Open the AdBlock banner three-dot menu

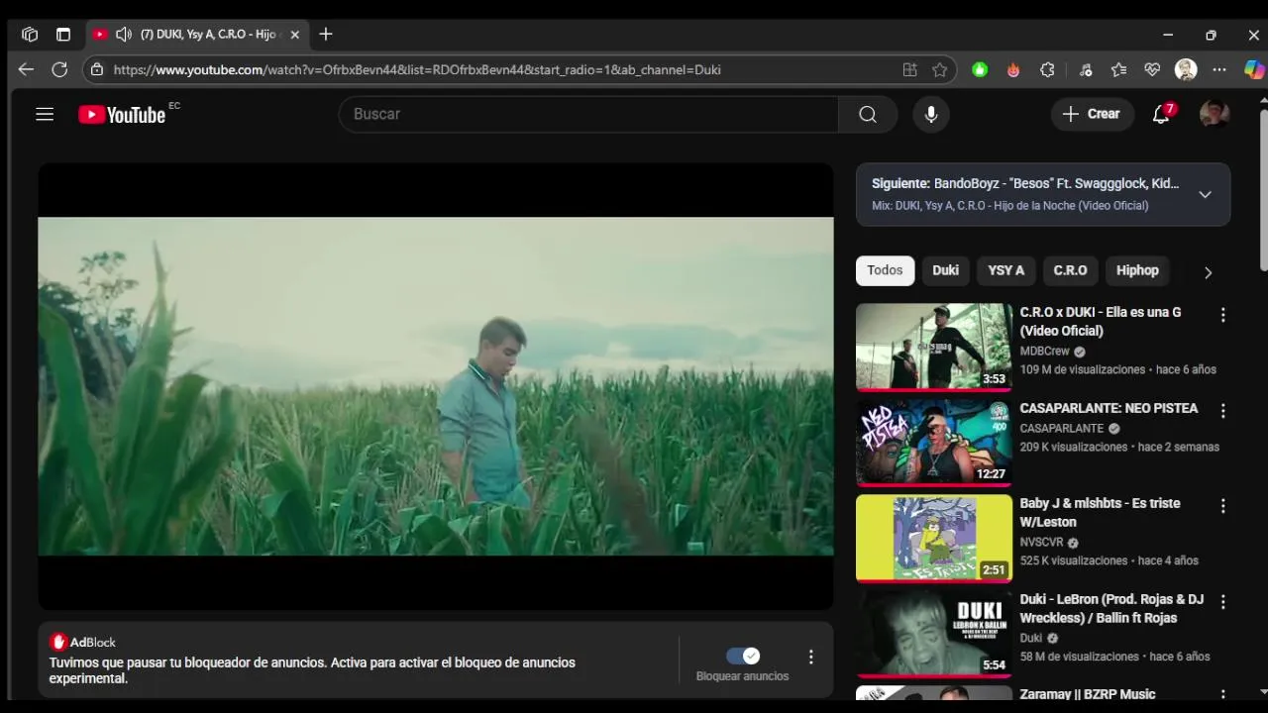click(810, 657)
